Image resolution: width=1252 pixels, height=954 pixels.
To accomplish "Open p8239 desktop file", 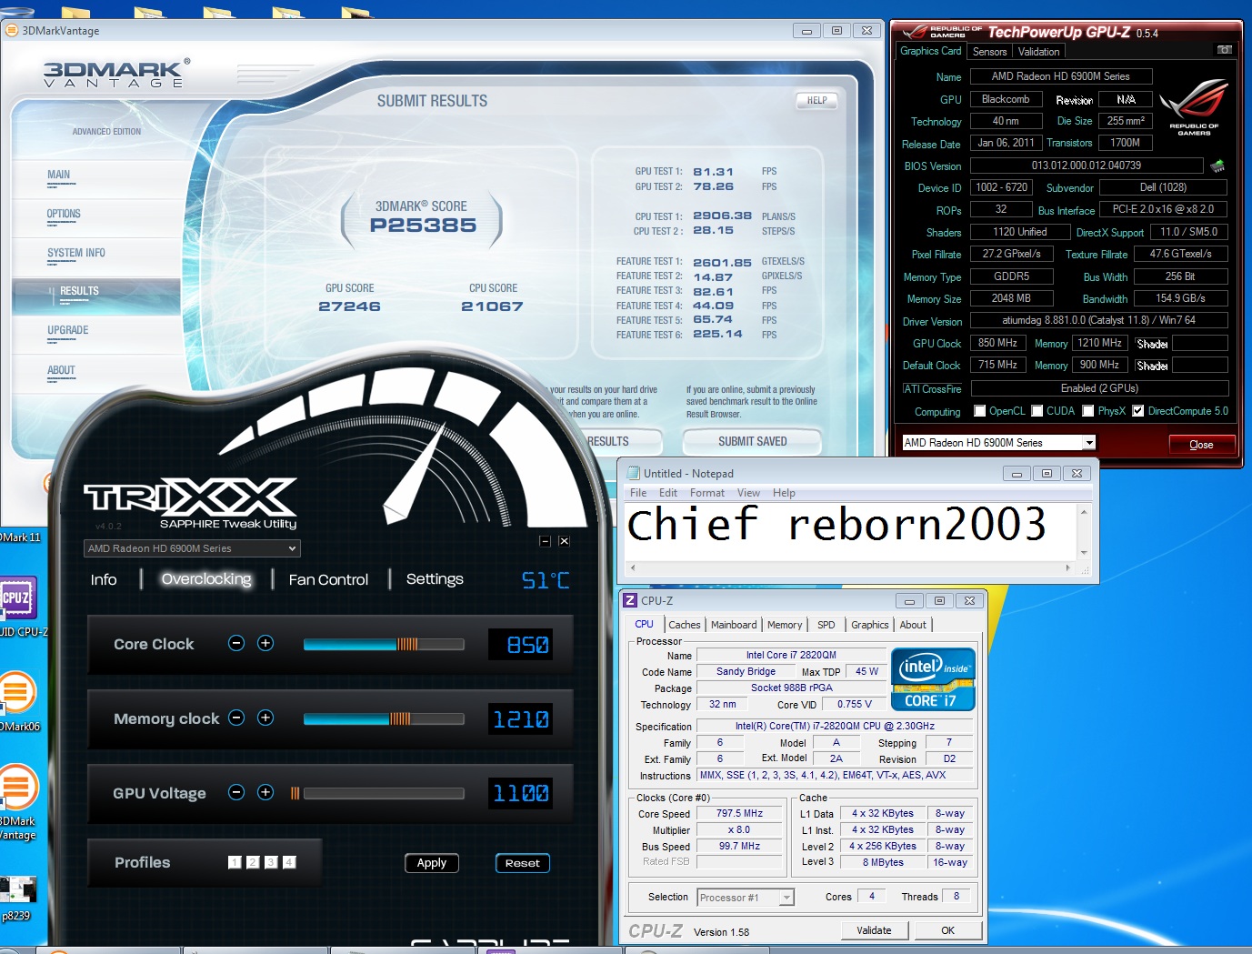I will [x=17, y=899].
